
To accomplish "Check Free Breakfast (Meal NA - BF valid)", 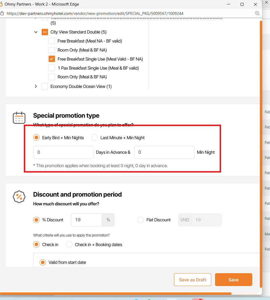I will pos(52,41).
